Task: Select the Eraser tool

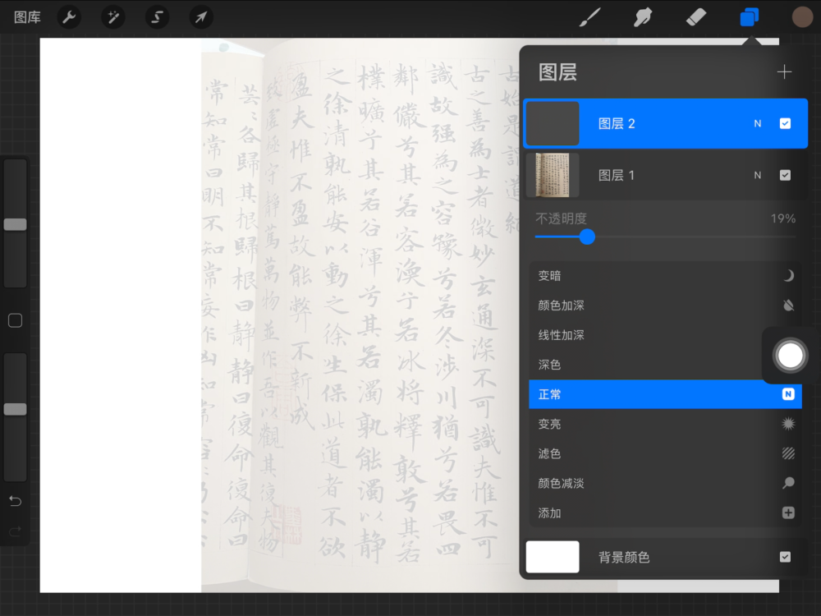Action: (695, 17)
